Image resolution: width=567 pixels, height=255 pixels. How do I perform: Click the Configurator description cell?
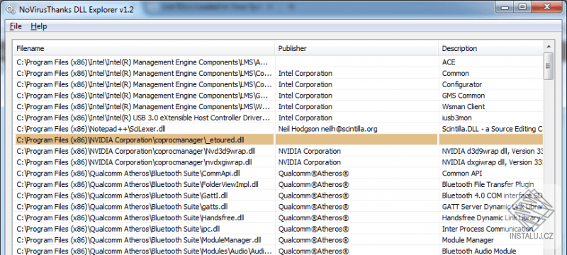(x=462, y=84)
